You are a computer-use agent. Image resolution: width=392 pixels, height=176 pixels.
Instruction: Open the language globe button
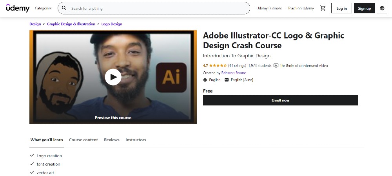click(x=382, y=8)
